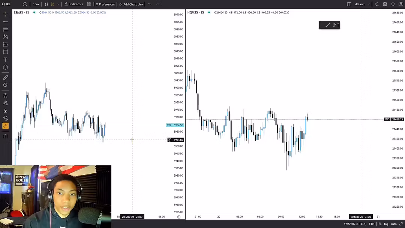This screenshot has height=228, width=405.
Task: Click the NQ 20 May '25 21:30 time marker
Action: coord(361,217)
